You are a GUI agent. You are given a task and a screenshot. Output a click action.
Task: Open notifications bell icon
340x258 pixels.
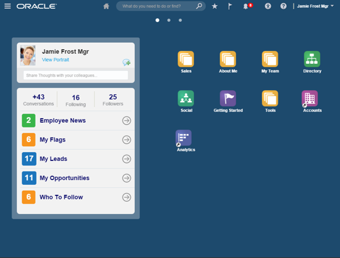tap(246, 6)
